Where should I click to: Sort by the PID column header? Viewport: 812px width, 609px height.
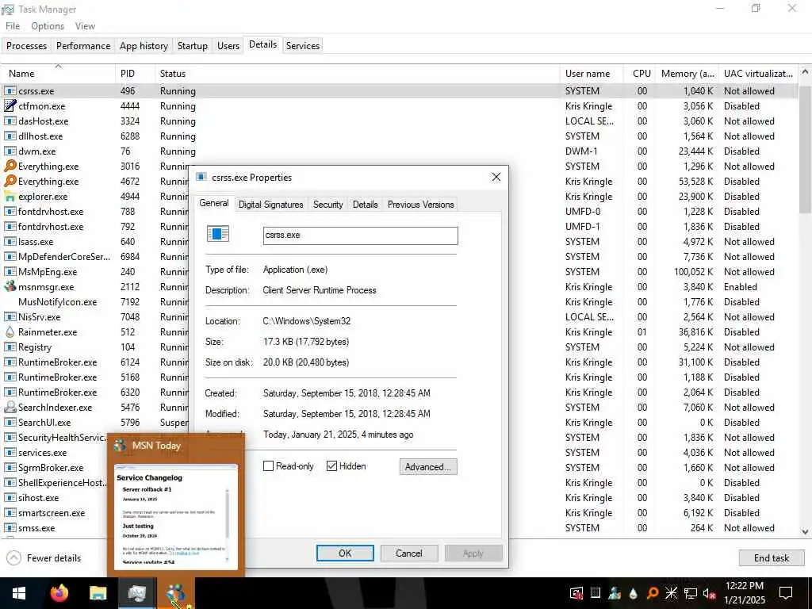click(x=135, y=74)
